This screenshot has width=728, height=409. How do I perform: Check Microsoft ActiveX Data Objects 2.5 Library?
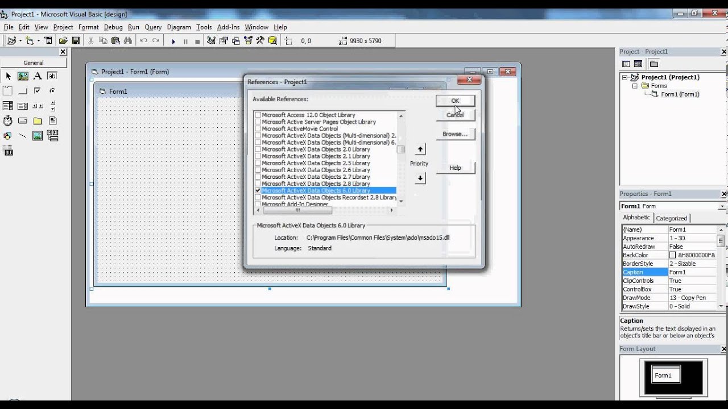click(x=258, y=163)
